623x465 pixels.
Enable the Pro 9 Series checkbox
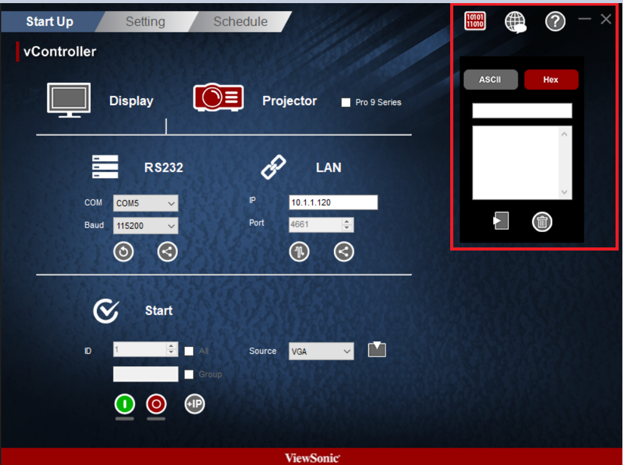(x=346, y=103)
